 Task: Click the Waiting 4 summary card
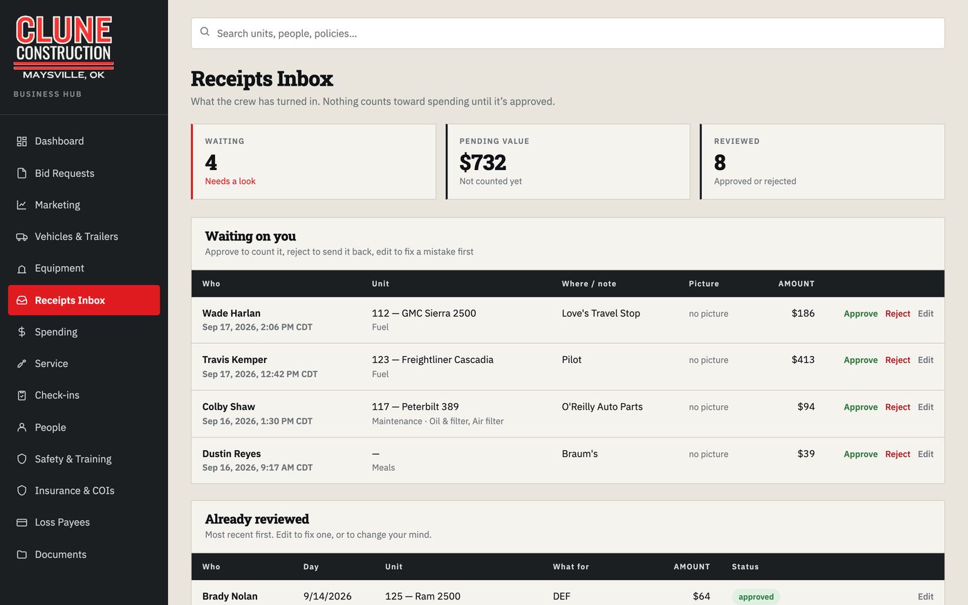point(313,162)
